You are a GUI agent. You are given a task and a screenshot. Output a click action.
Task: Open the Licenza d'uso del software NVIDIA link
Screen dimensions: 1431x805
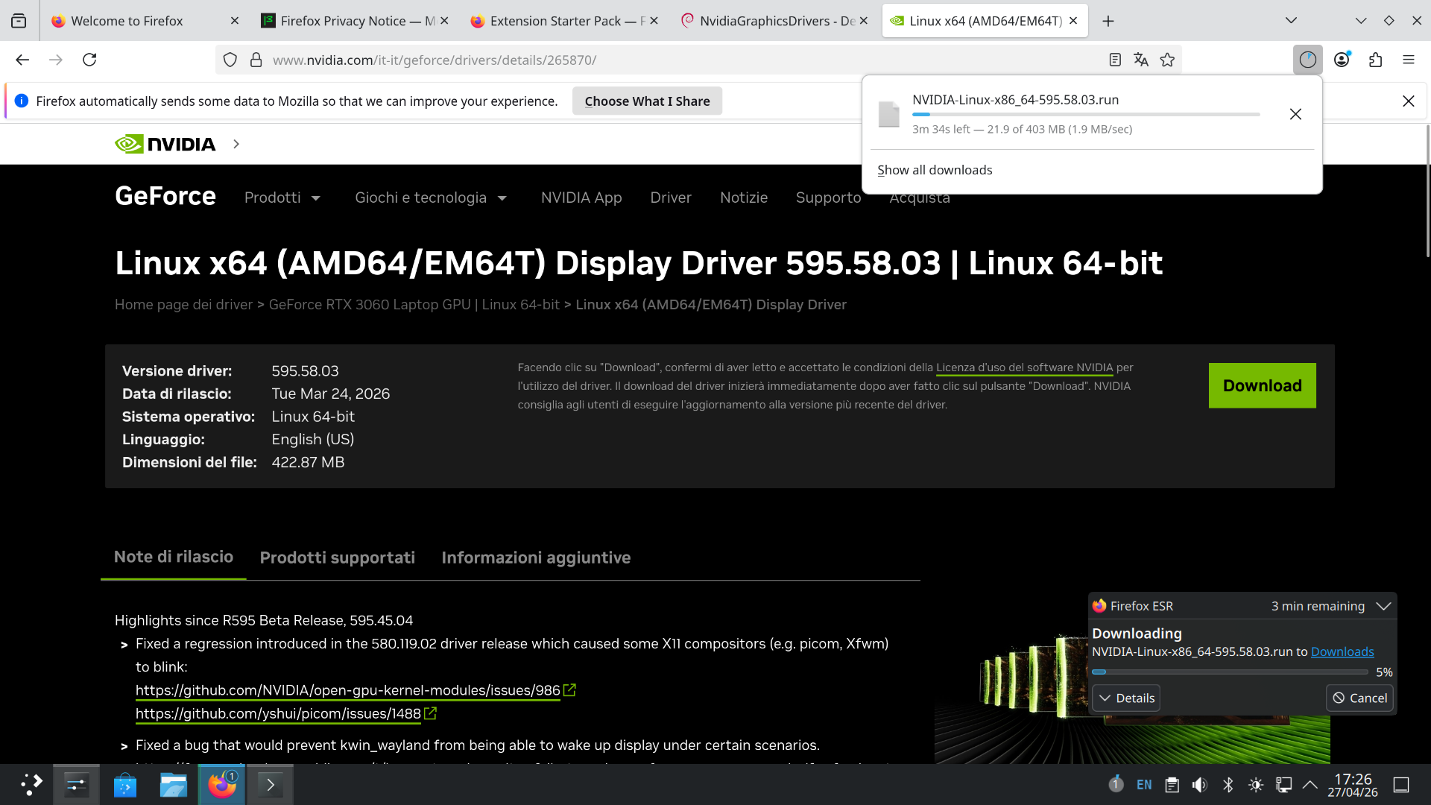pyautogui.click(x=1024, y=367)
